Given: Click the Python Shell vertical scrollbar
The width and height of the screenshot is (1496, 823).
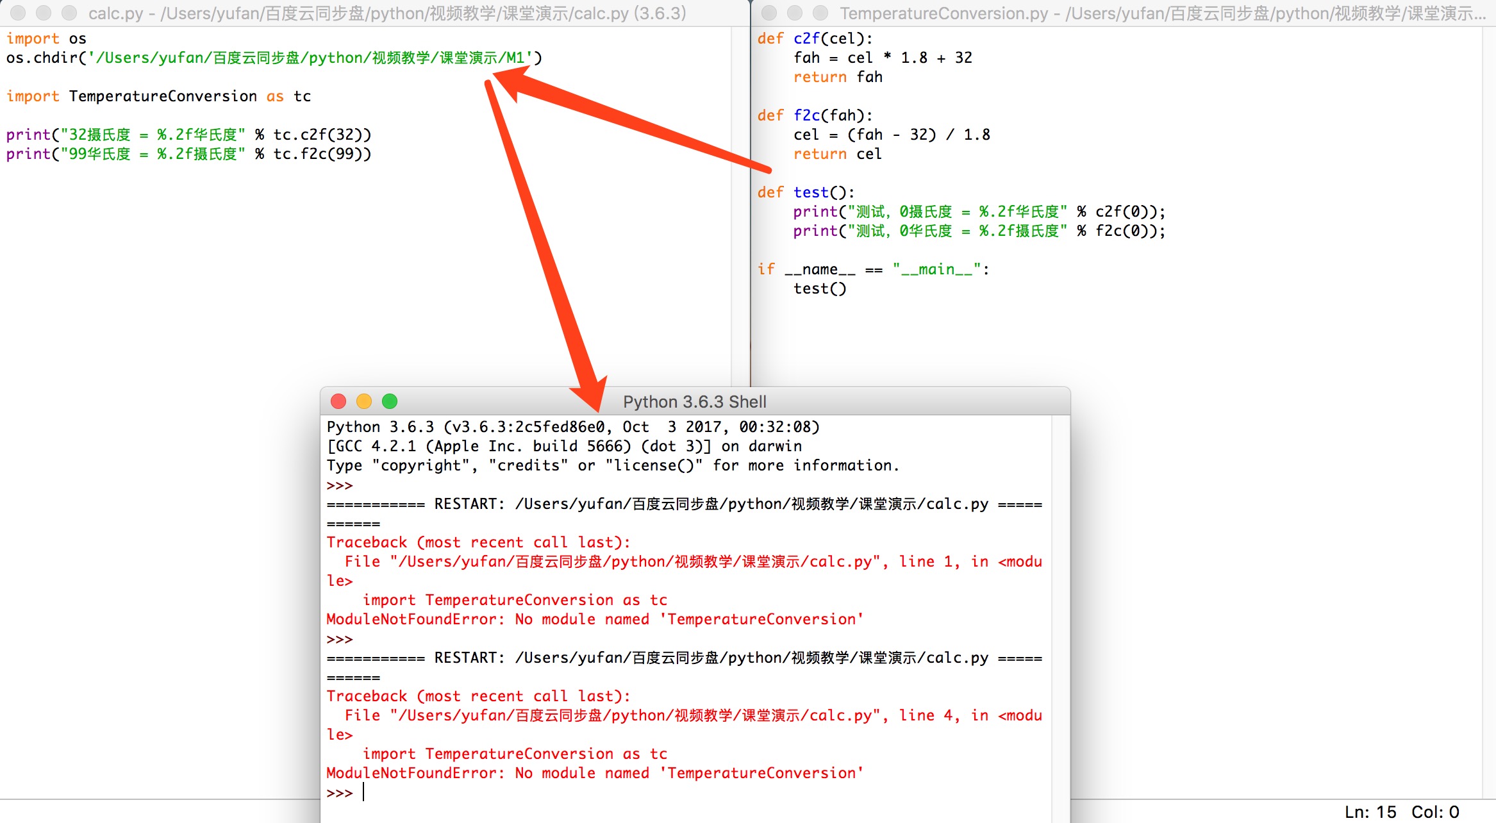Looking at the screenshot, I should [x=1061, y=615].
